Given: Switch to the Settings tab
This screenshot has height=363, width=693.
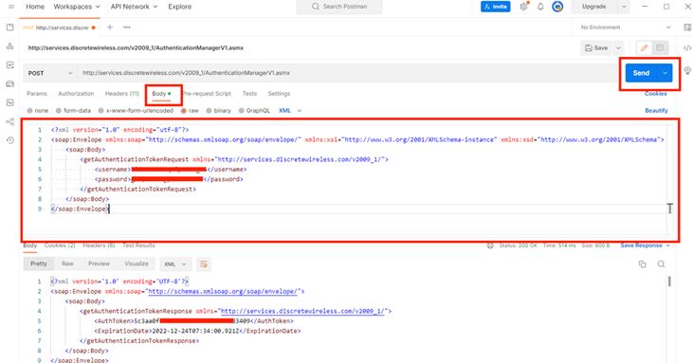Looking at the screenshot, I should [x=279, y=94].
